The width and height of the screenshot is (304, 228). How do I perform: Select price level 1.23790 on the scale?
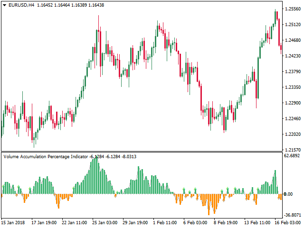tap(293, 72)
